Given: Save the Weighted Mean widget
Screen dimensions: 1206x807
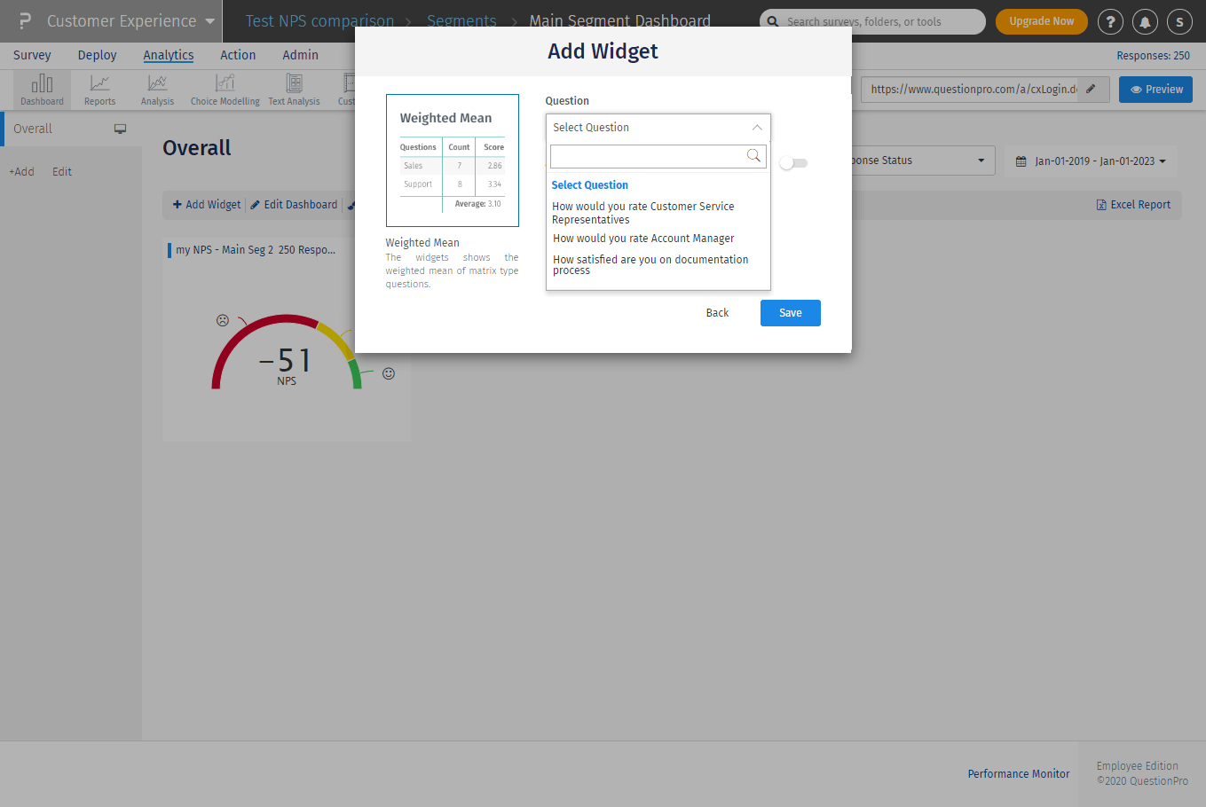Looking at the screenshot, I should [x=790, y=312].
